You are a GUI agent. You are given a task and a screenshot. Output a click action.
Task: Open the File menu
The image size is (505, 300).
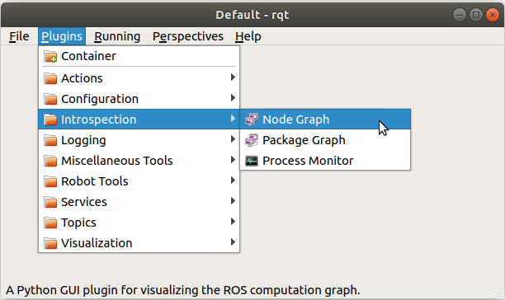click(19, 36)
